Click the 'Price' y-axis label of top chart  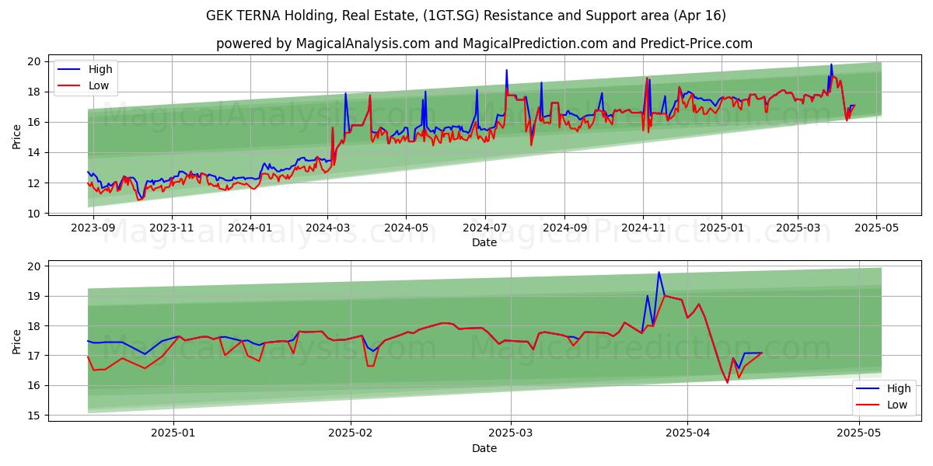(x=17, y=137)
